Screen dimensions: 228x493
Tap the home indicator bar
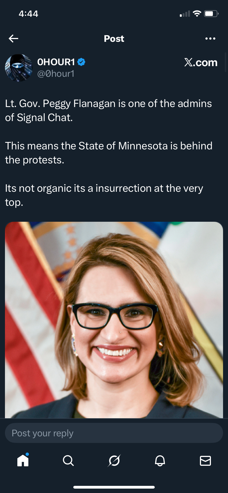[114, 487]
